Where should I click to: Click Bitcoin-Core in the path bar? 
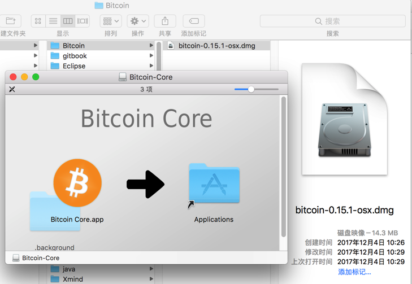[x=36, y=258]
